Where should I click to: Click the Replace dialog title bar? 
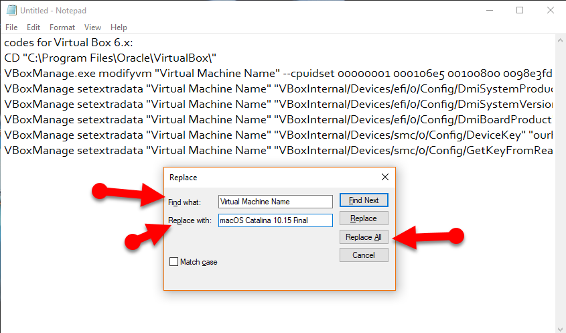[268, 178]
